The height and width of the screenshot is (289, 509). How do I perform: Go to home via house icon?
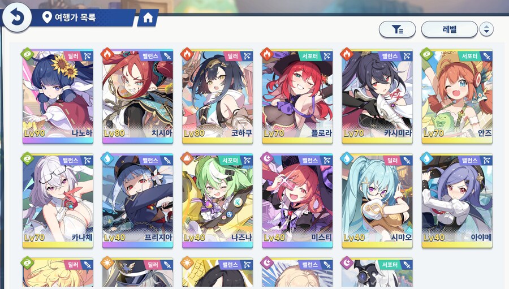(148, 18)
